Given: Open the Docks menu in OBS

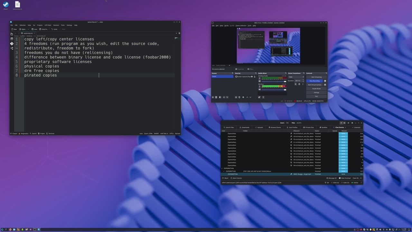Looking at the screenshot, I should coord(226,25).
